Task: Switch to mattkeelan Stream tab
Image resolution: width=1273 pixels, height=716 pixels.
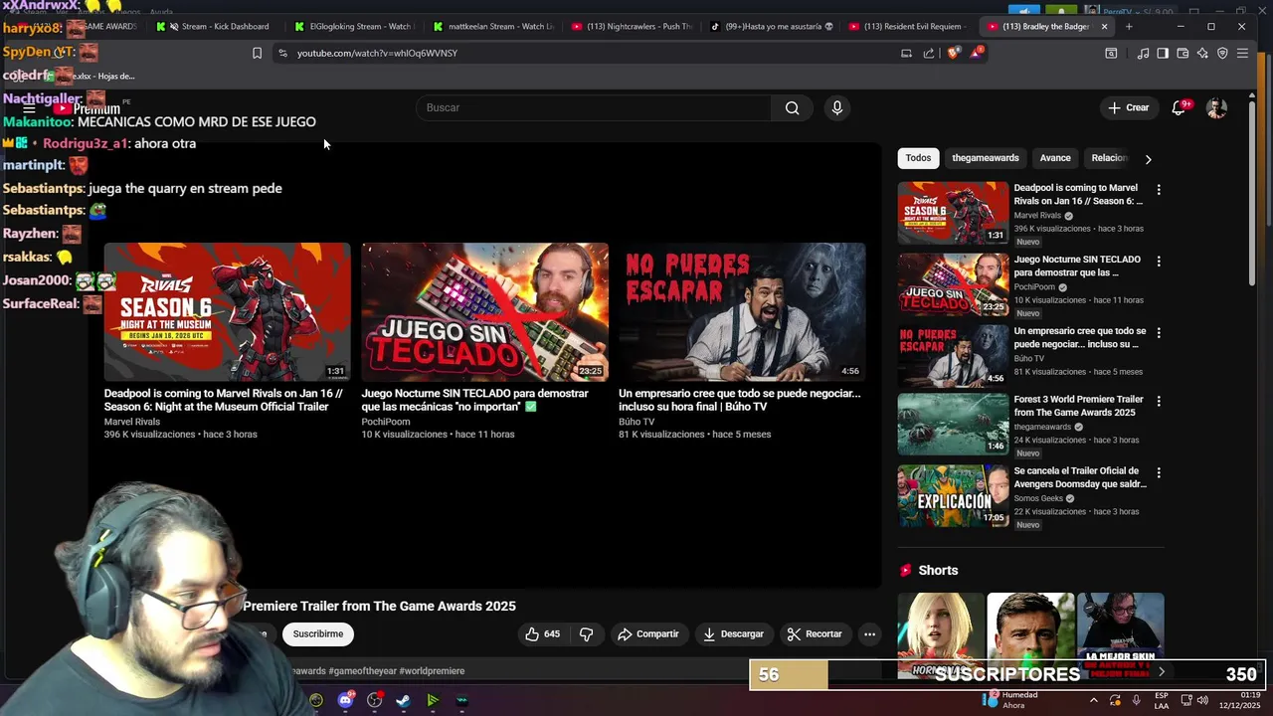Action: (493, 26)
